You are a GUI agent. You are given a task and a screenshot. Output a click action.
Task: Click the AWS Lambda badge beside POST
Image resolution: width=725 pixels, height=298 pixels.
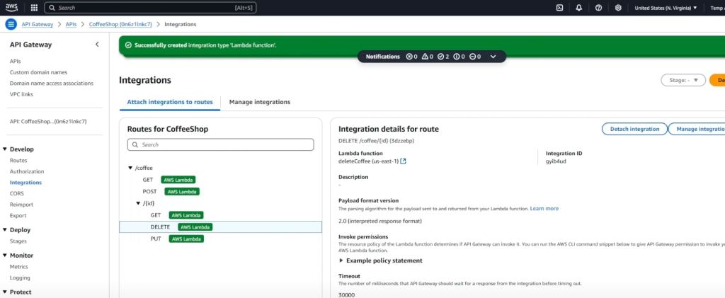(x=182, y=191)
